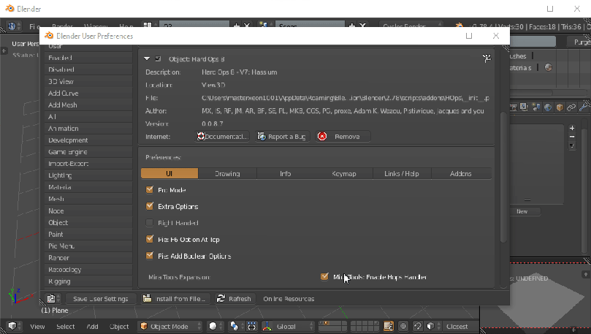This screenshot has height=334, width=591.
Task: Open the info editor type icon menu
Action: coord(13,26)
